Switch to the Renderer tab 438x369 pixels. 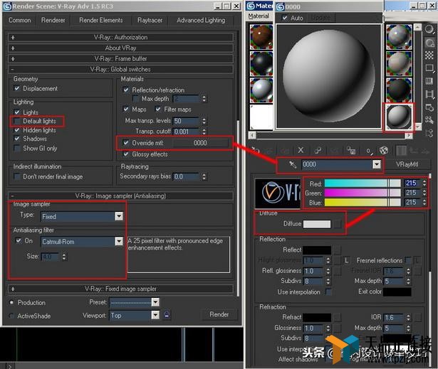coord(53,20)
